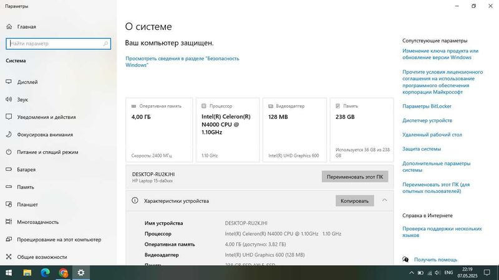Click Settings gear in taskbar
This screenshot has height=280, width=499.
[81, 273]
